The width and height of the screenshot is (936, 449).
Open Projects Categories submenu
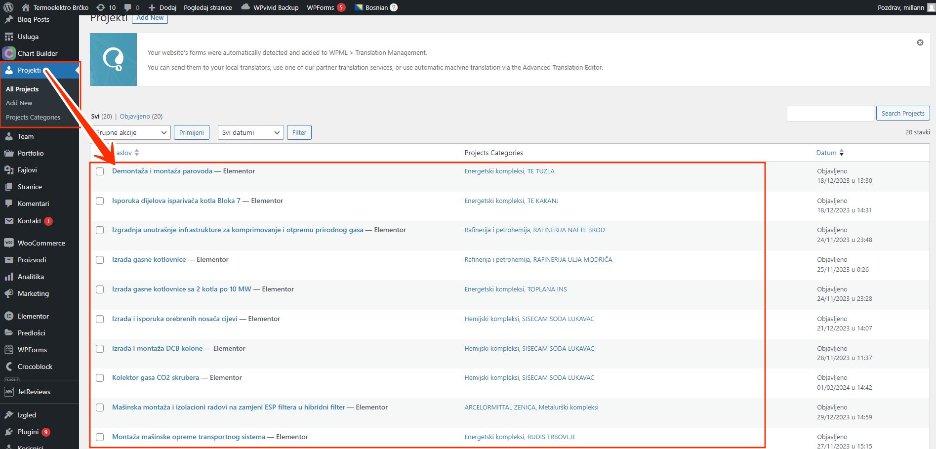[x=33, y=117]
